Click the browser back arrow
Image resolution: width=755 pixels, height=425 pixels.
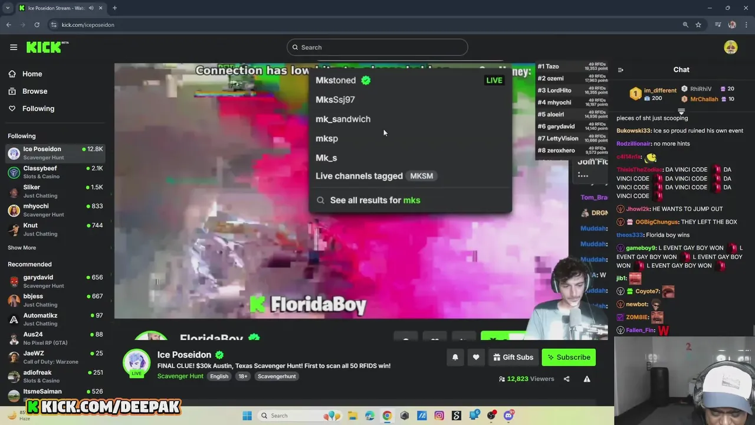(x=8, y=25)
